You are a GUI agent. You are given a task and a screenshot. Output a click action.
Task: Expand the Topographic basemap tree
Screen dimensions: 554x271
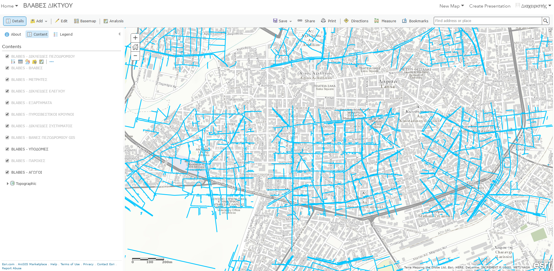pyautogui.click(x=8, y=183)
